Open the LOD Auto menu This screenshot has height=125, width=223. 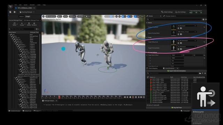coord(80,16)
